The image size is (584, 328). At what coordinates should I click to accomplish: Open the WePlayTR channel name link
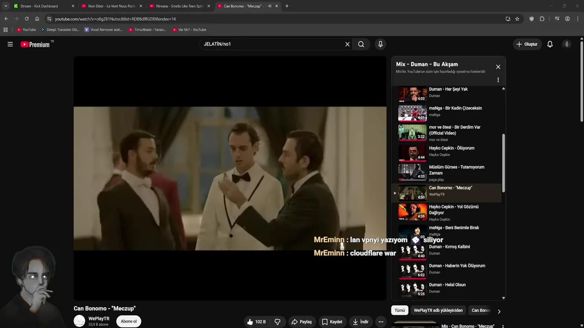point(99,318)
